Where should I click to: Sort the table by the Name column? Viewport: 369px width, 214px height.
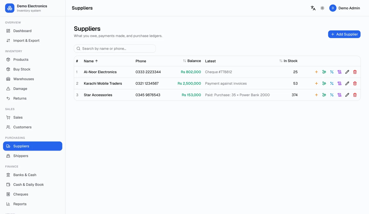pyautogui.click(x=91, y=61)
